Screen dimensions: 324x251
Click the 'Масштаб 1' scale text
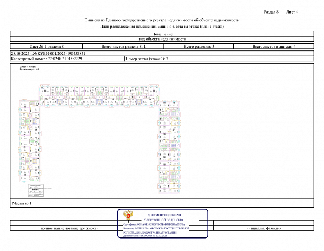click(22, 203)
